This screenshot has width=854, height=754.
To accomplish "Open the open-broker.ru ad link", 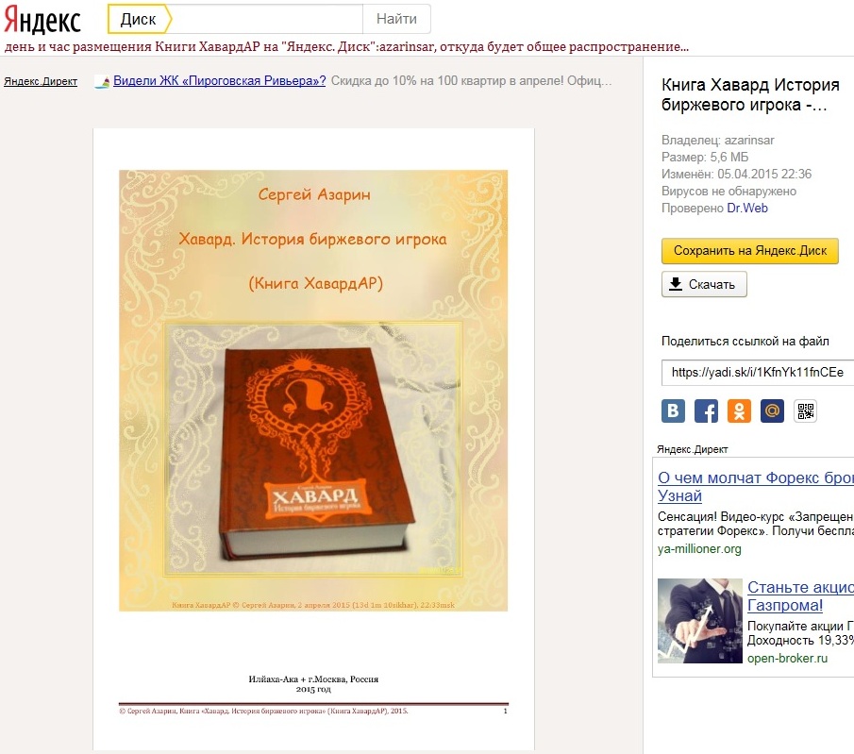I will pos(787,658).
